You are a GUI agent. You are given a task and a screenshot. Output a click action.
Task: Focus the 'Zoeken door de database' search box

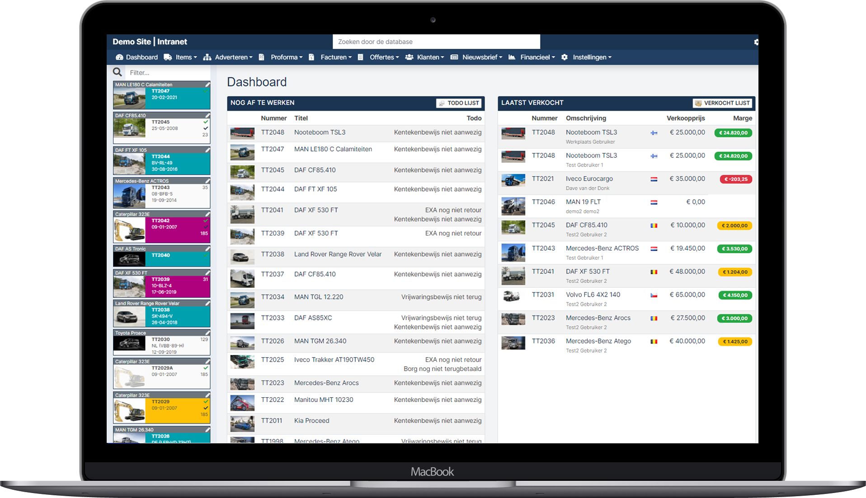436,42
